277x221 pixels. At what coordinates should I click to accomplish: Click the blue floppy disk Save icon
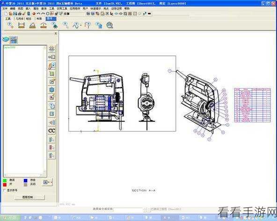(15, 14)
